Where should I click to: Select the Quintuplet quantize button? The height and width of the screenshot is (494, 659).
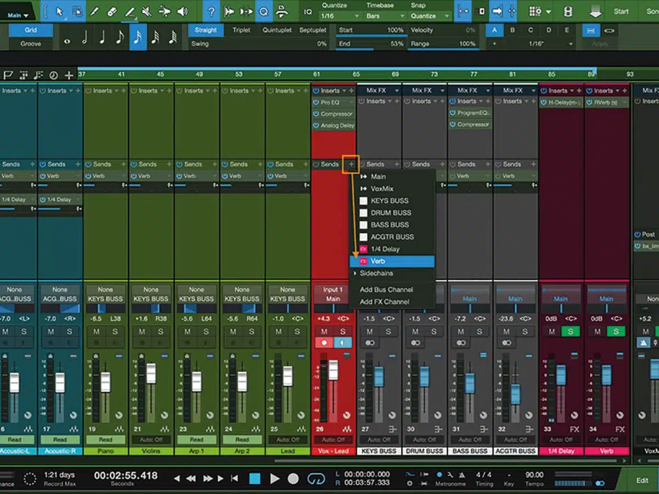[x=277, y=30]
